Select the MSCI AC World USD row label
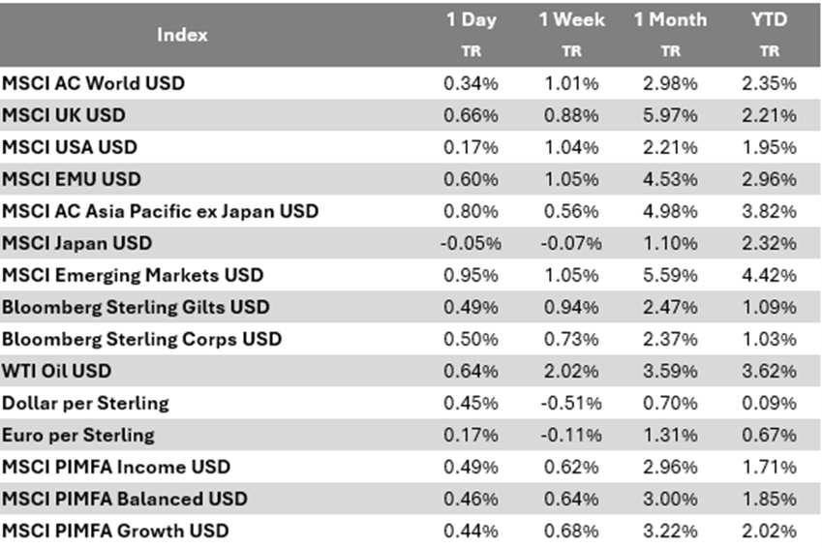 93,83
